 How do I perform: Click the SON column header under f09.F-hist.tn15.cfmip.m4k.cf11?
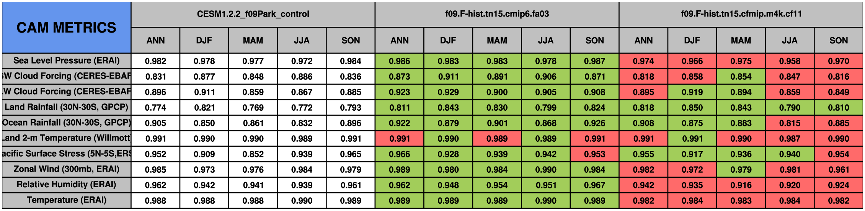pyautogui.click(x=838, y=41)
